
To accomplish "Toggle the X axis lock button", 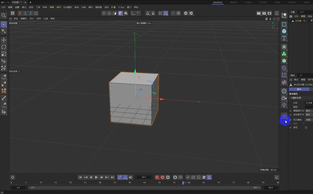I will click(x=20, y=13).
